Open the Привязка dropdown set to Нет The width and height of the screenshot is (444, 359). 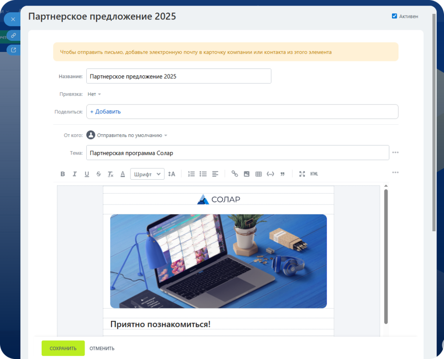[x=94, y=94]
